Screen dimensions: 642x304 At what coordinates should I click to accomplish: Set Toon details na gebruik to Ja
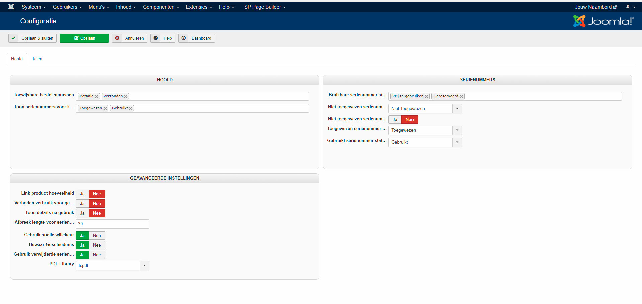click(x=82, y=213)
